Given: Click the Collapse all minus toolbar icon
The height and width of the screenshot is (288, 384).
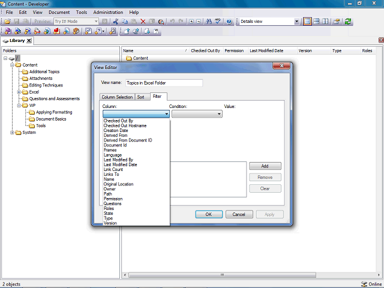Looking at the screenshot, I should tap(199, 22).
